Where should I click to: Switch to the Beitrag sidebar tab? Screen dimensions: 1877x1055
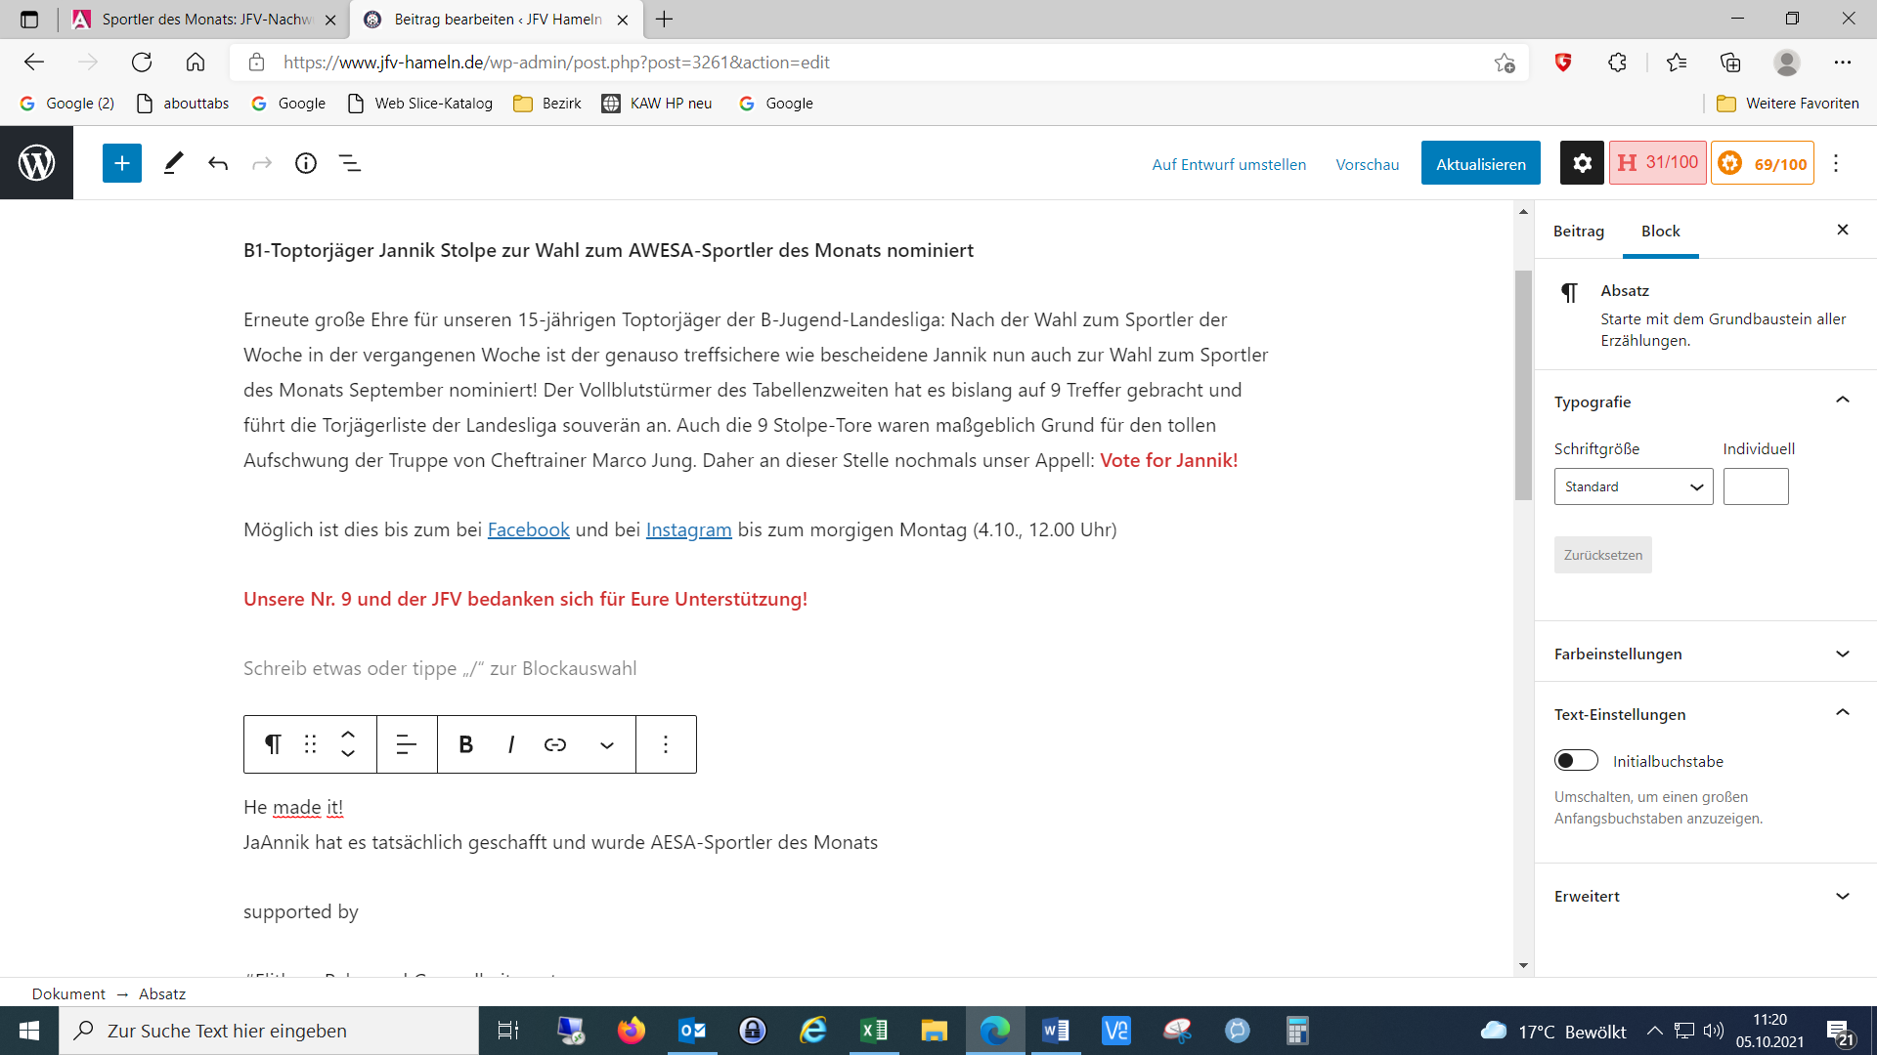tap(1578, 232)
